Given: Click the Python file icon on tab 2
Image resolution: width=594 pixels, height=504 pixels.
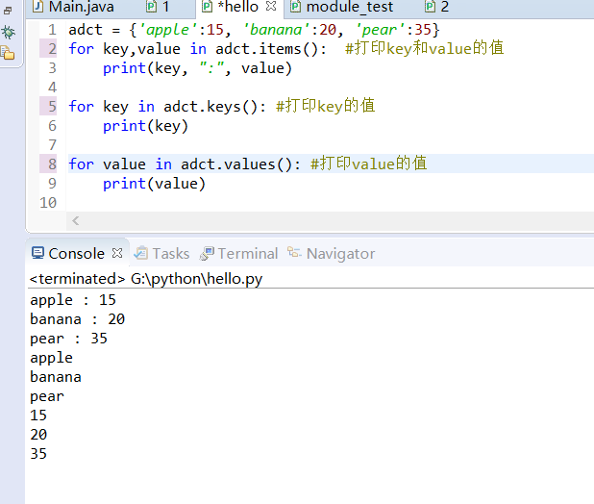Looking at the screenshot, I should pos(430,7).
